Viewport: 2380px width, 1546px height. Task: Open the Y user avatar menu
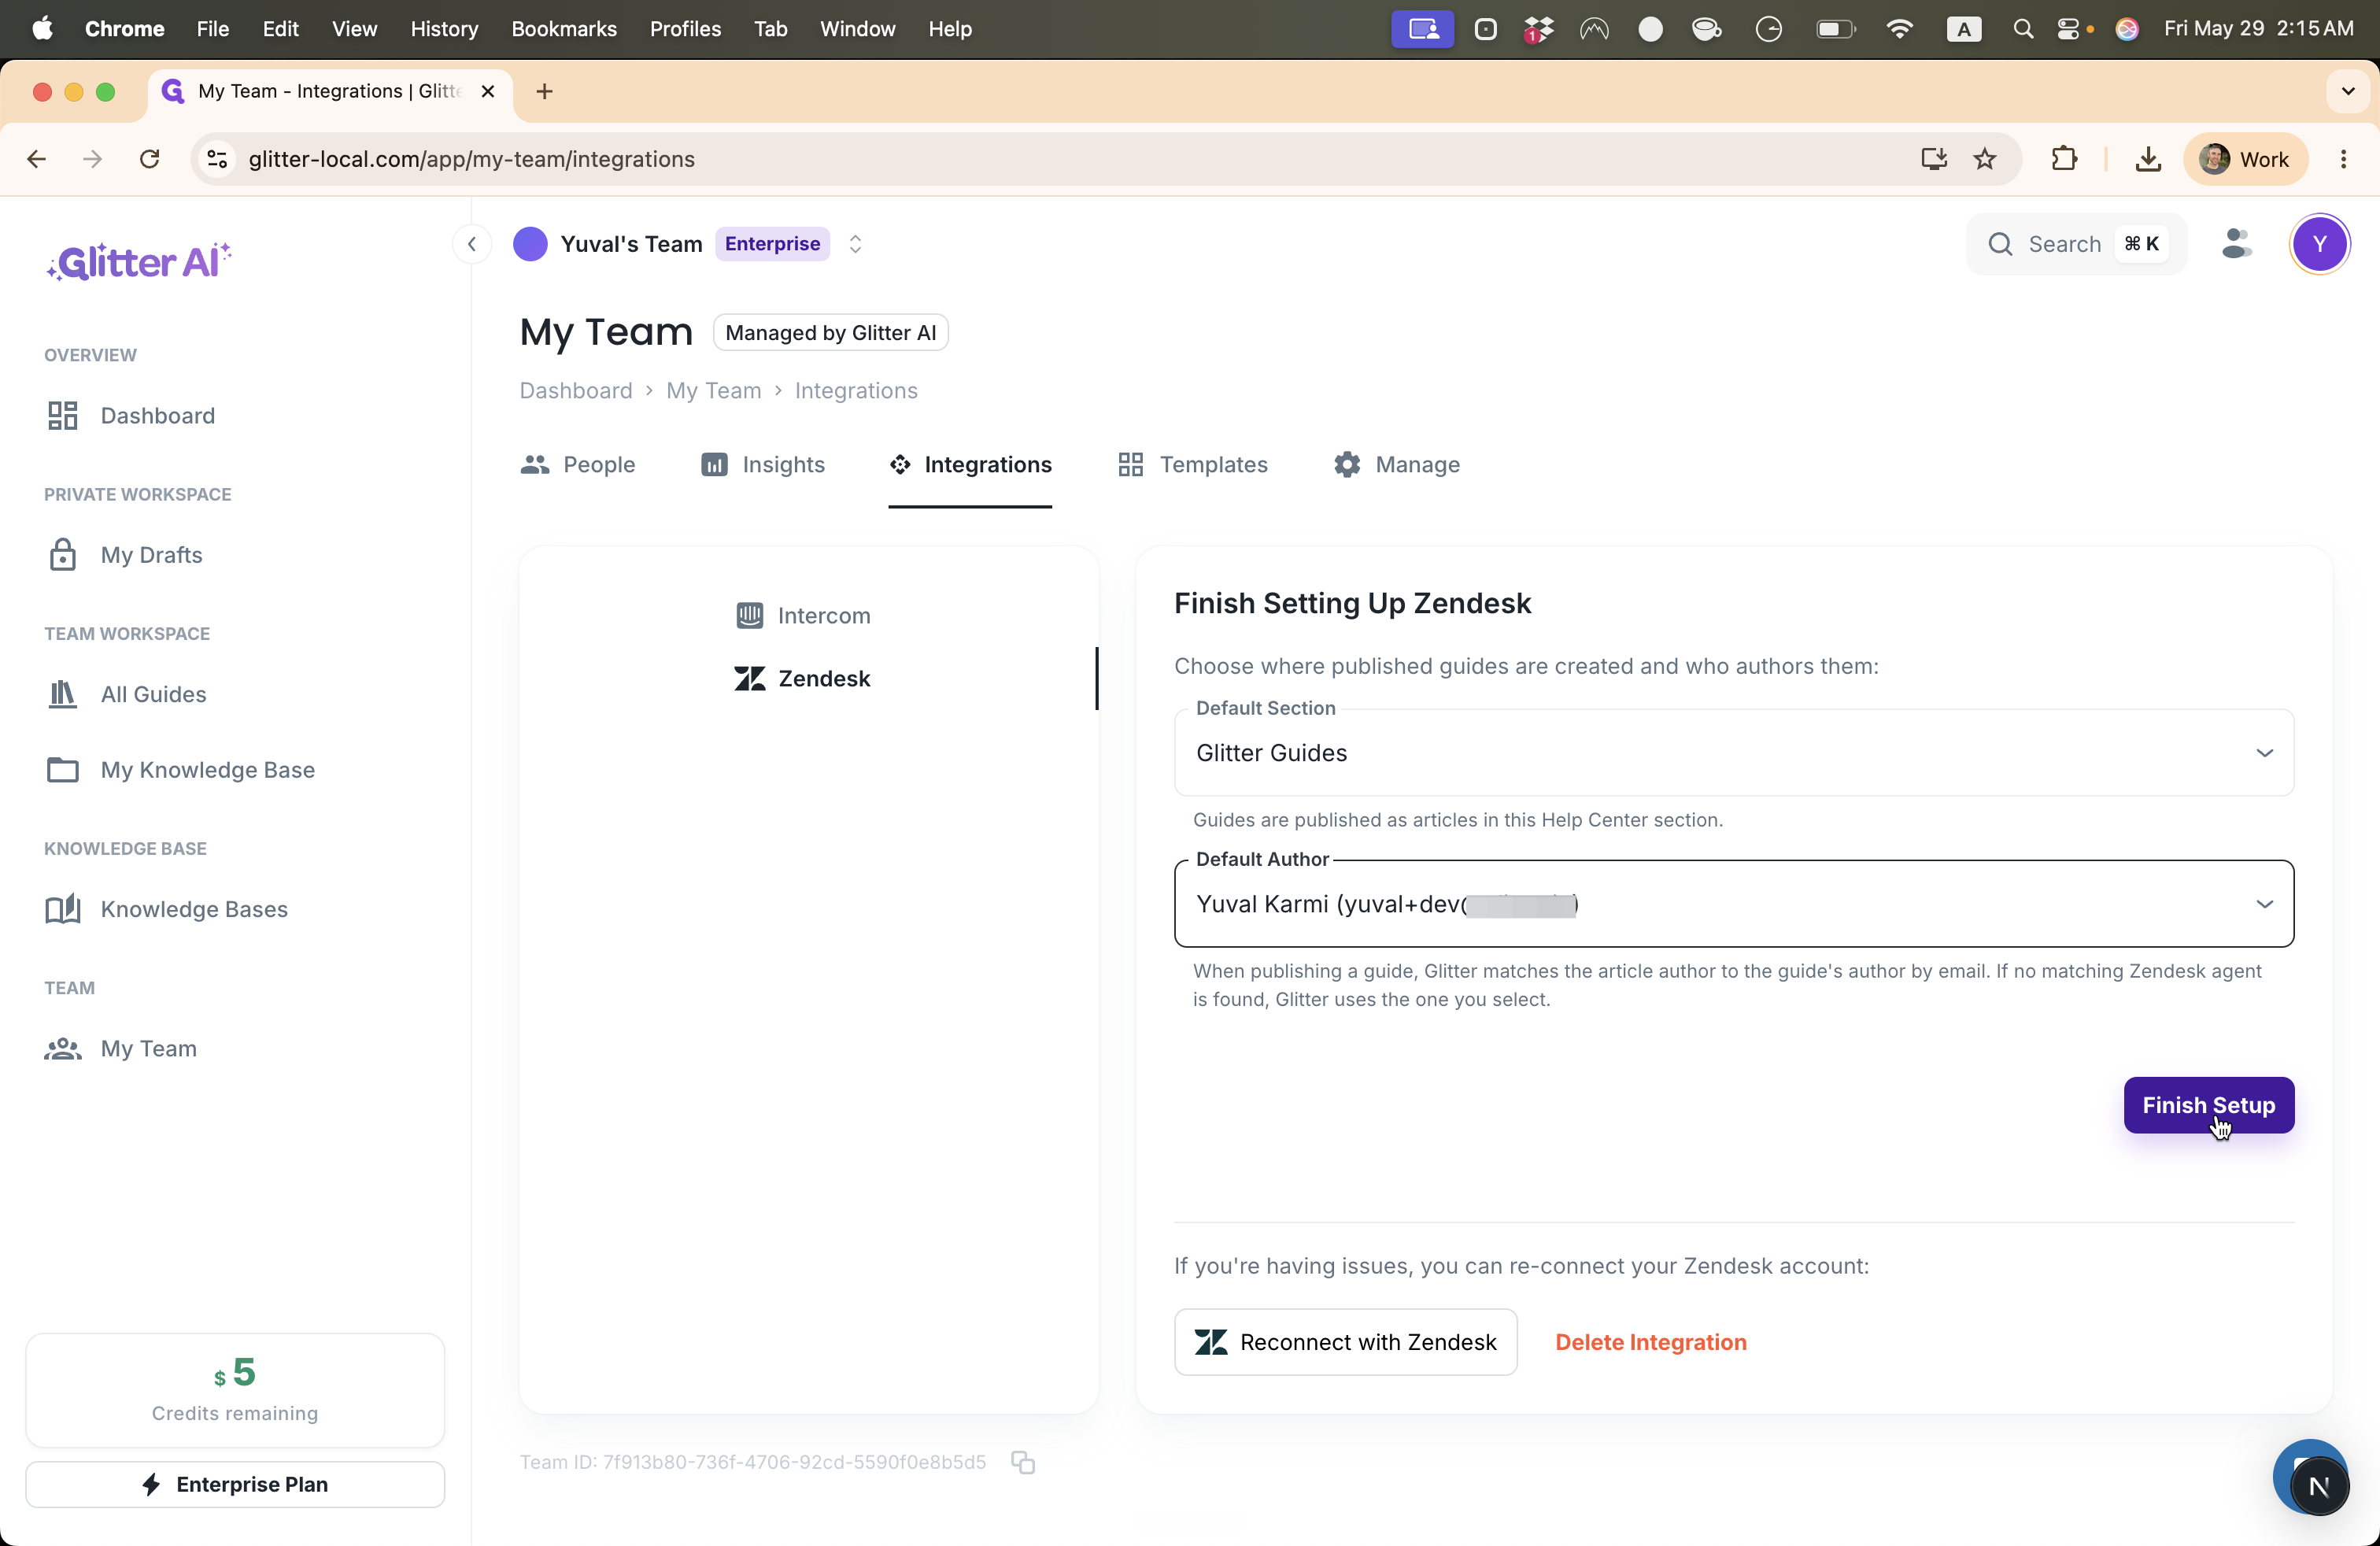click(x=2319, y=244)
